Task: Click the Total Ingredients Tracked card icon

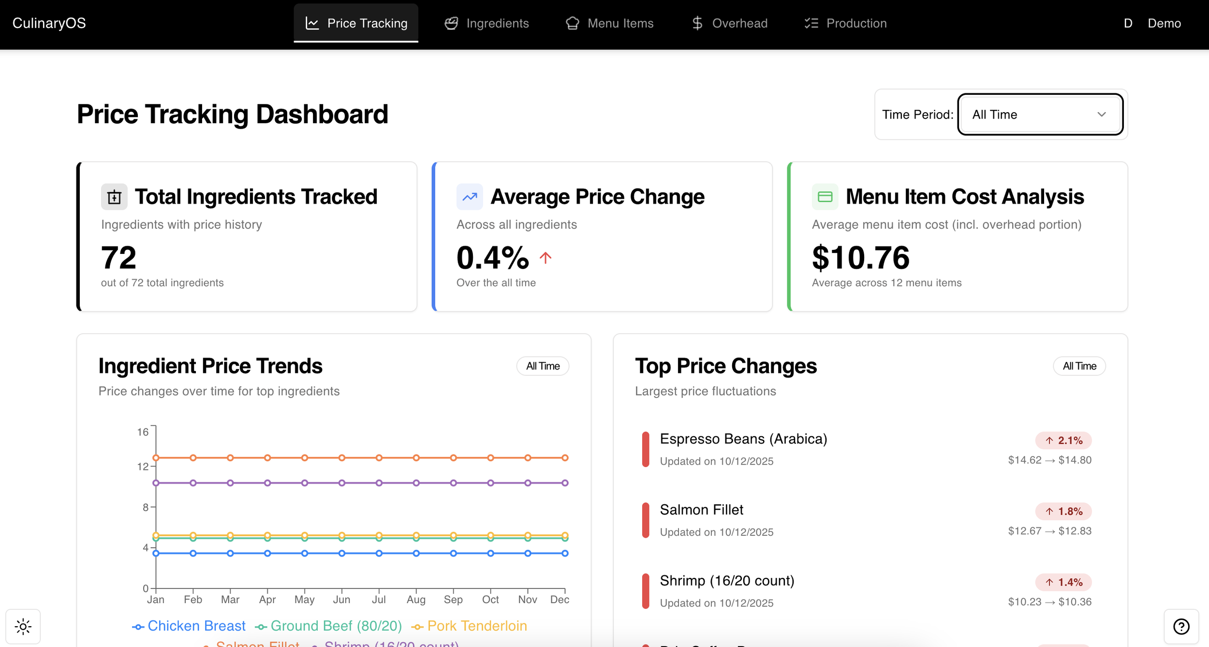Action: (114, 197)
